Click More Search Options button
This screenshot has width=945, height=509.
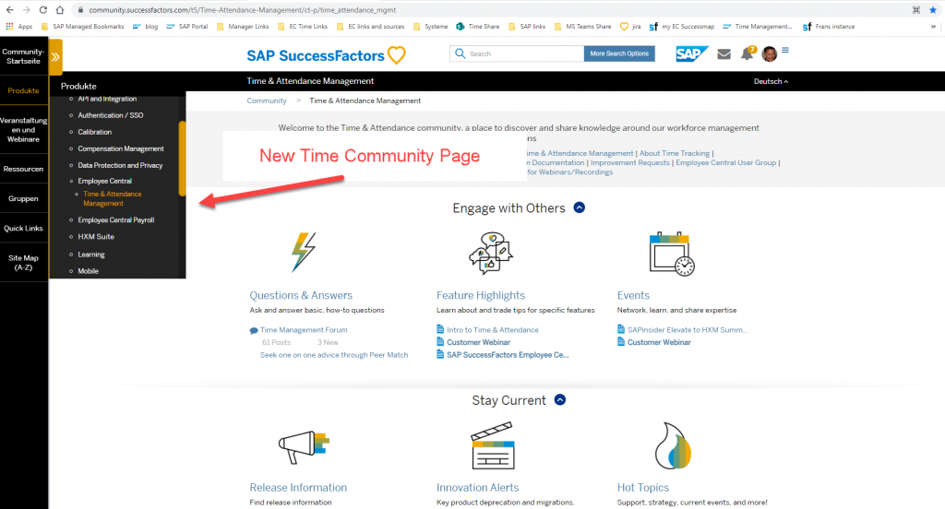(619, 53)
